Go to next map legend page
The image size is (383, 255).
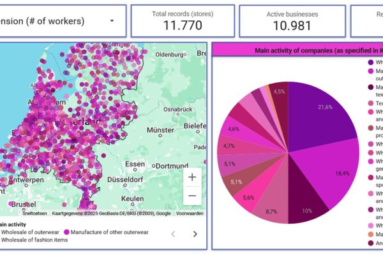point(195,234)
